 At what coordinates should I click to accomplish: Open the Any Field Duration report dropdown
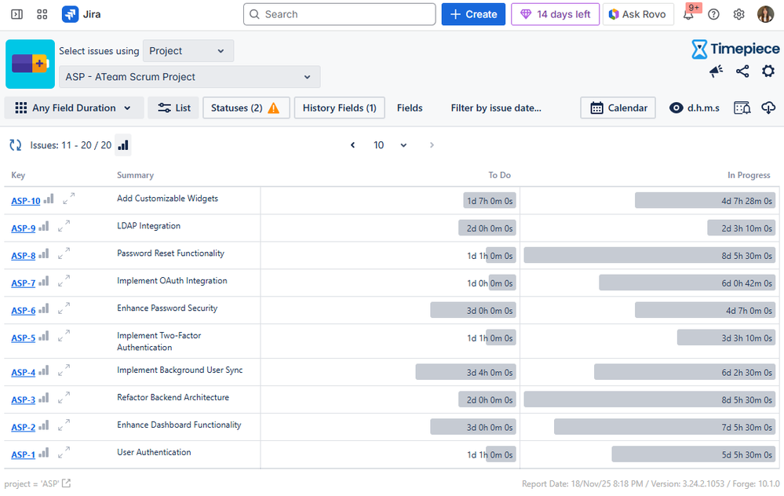pos(74,108)
